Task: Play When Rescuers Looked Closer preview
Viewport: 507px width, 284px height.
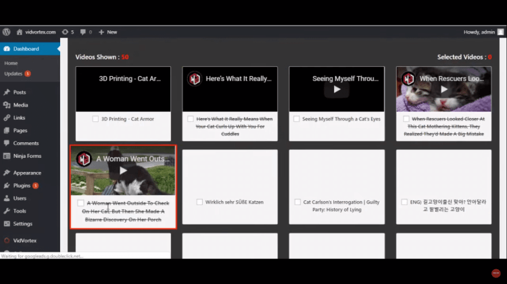Action: 444,90
